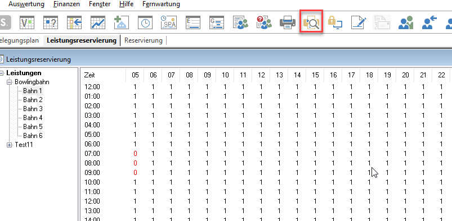The width and height of the screenshot is (452, 221).
Task: Click the 1 at 10:00 in column 05
Action: tap(135, 182)
